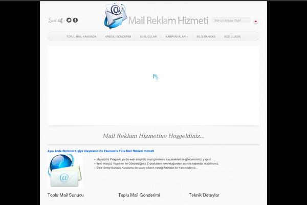Open Bilgi Bankası menu item

(x=206, y=37)
